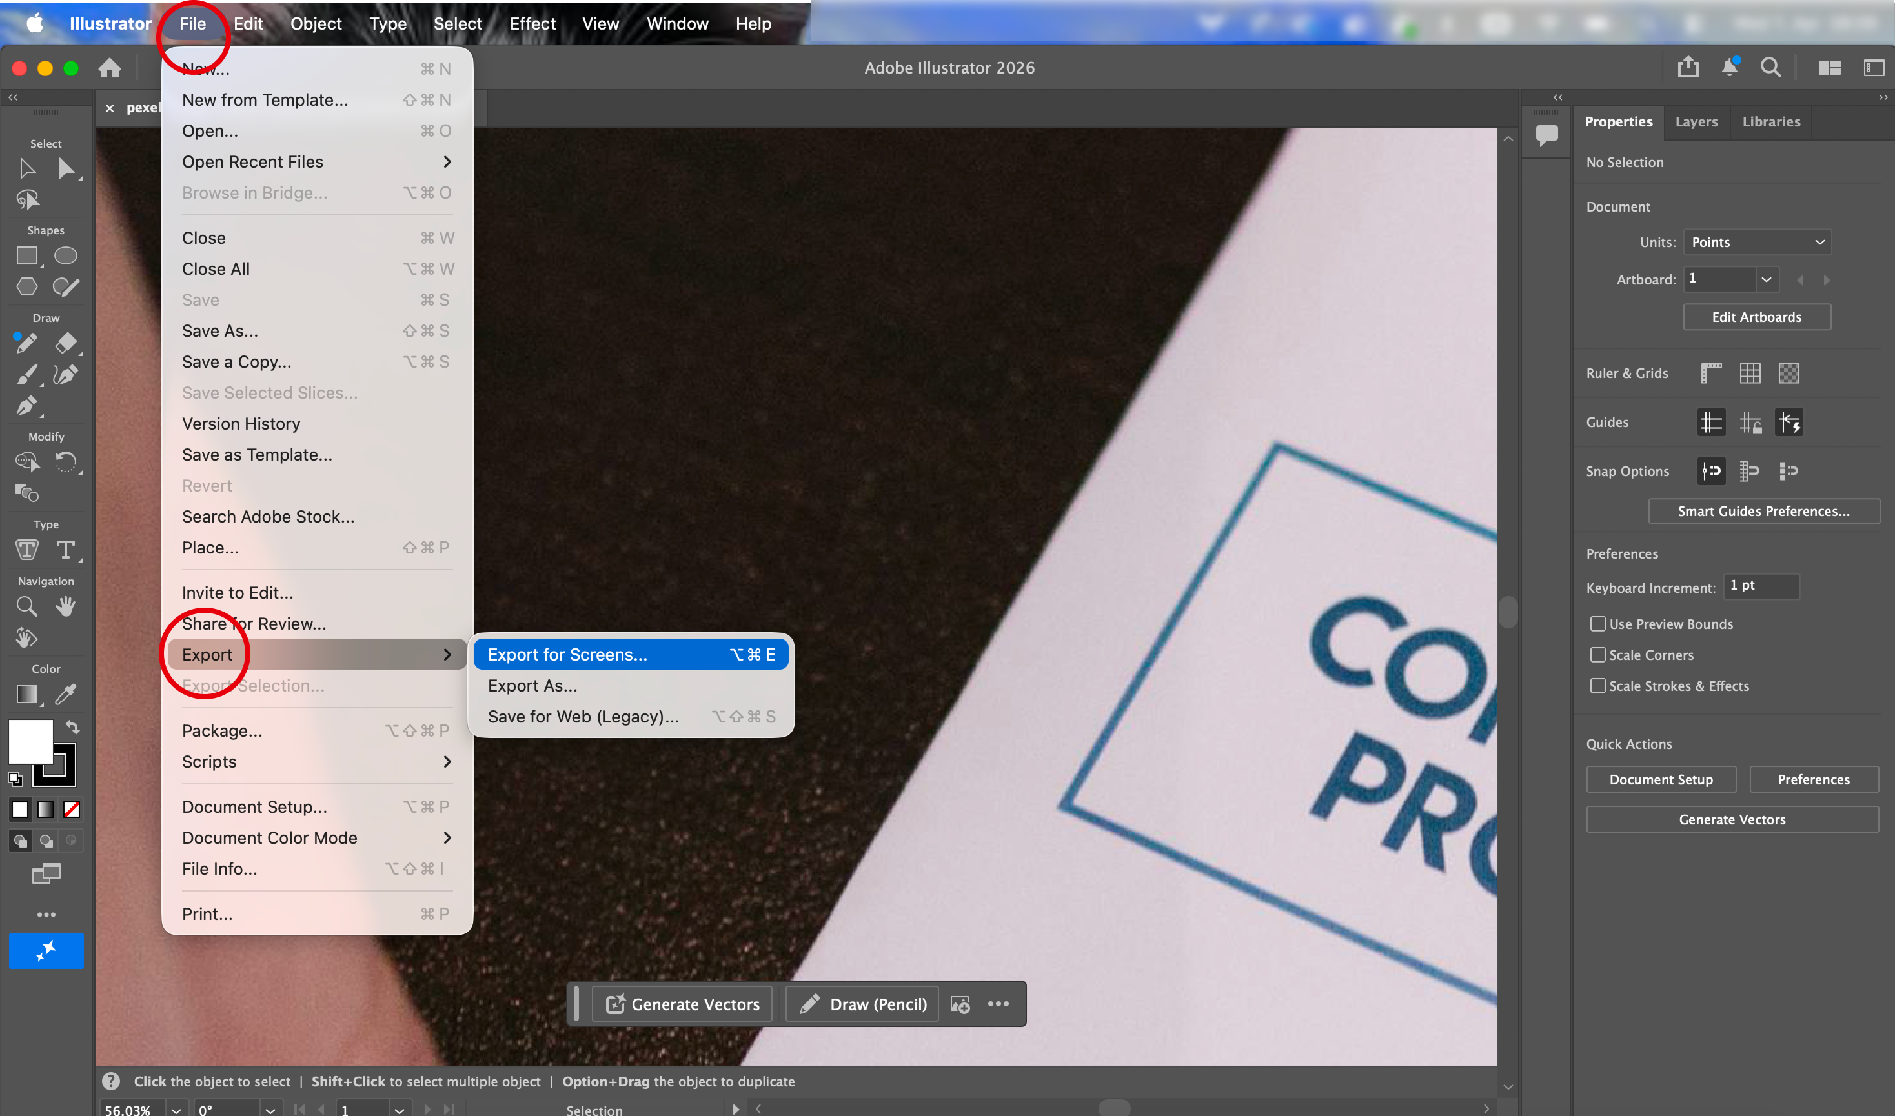Screen dimensions: 1895x1116
Task: Select the Paintbrush tool
Action: point(27,375)
